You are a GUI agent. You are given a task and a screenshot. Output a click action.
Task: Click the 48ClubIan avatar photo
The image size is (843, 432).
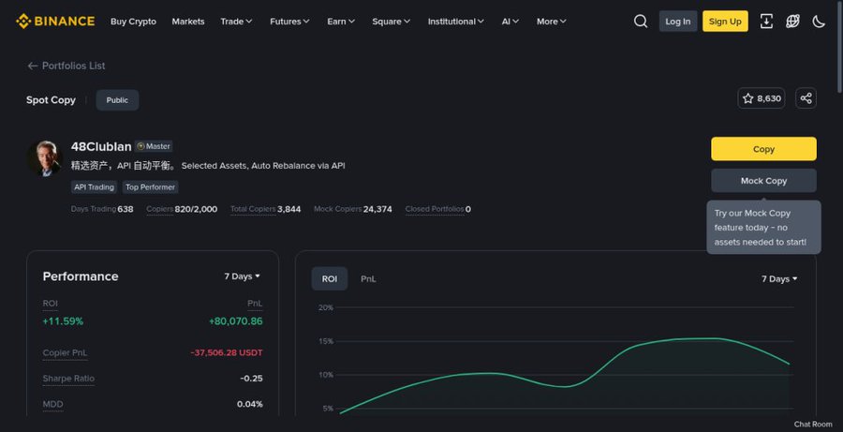click(x=45, y=157)
